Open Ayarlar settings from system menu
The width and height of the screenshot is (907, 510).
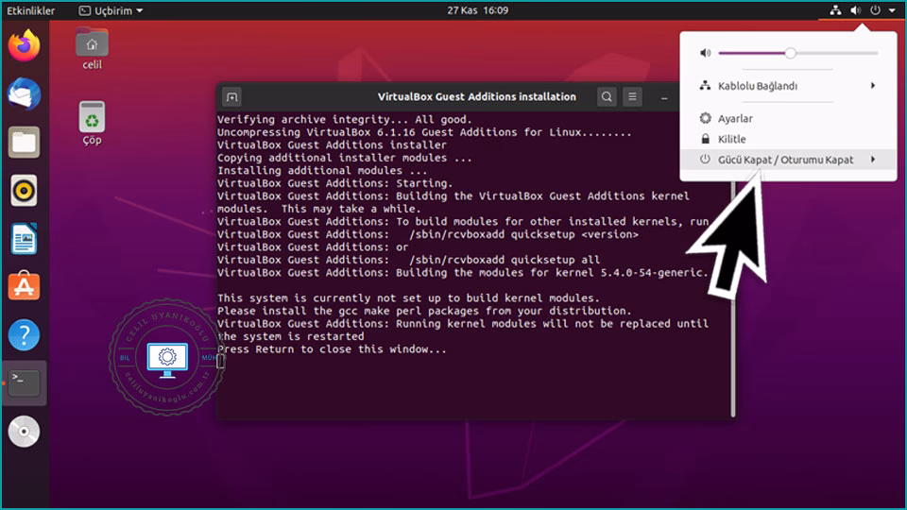[x=788, y=118]
